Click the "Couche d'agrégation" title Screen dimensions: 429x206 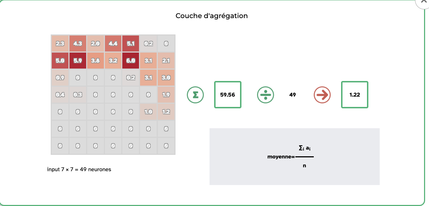tap(212, 16)
